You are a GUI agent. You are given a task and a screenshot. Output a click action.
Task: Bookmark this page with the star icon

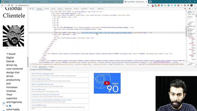click(148, 5)
